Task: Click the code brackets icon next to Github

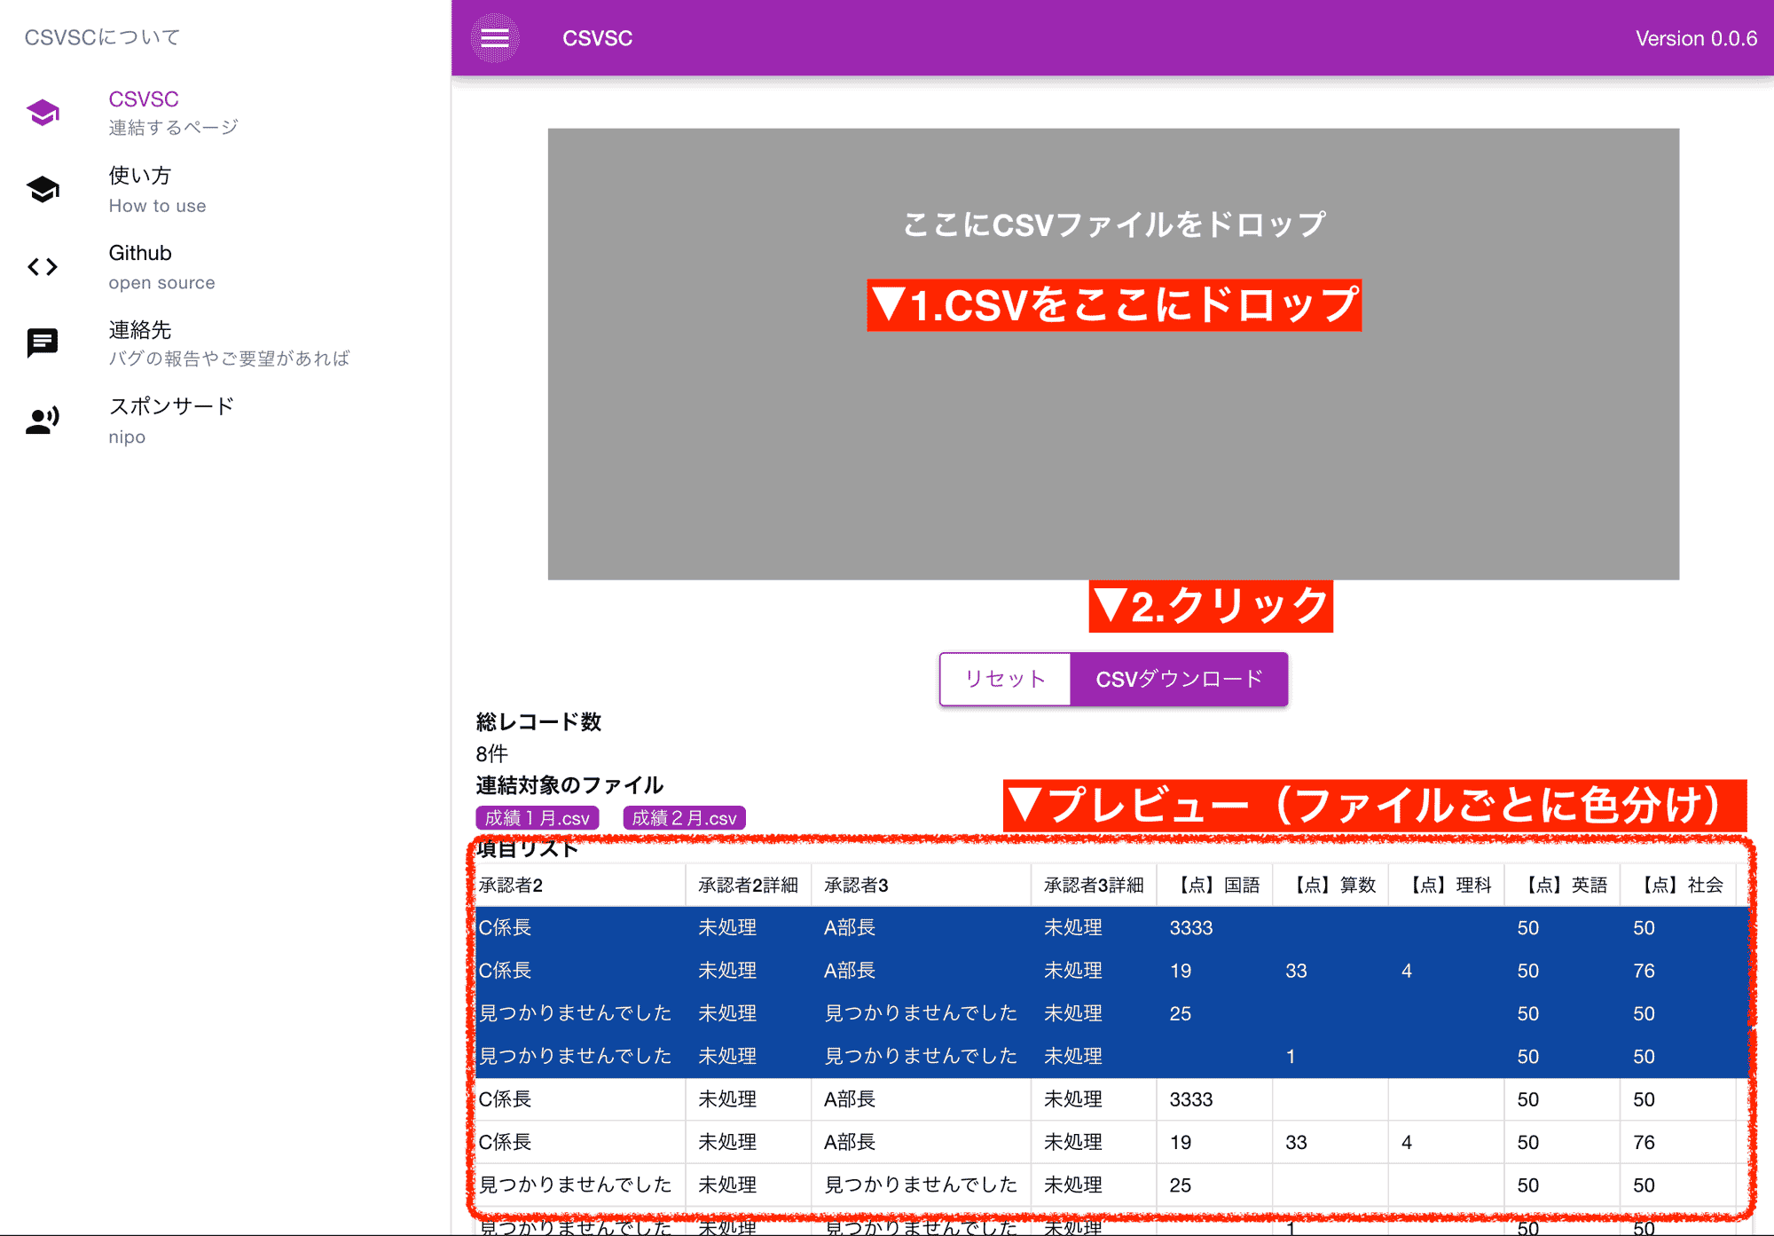Action: tap(42, 266)
